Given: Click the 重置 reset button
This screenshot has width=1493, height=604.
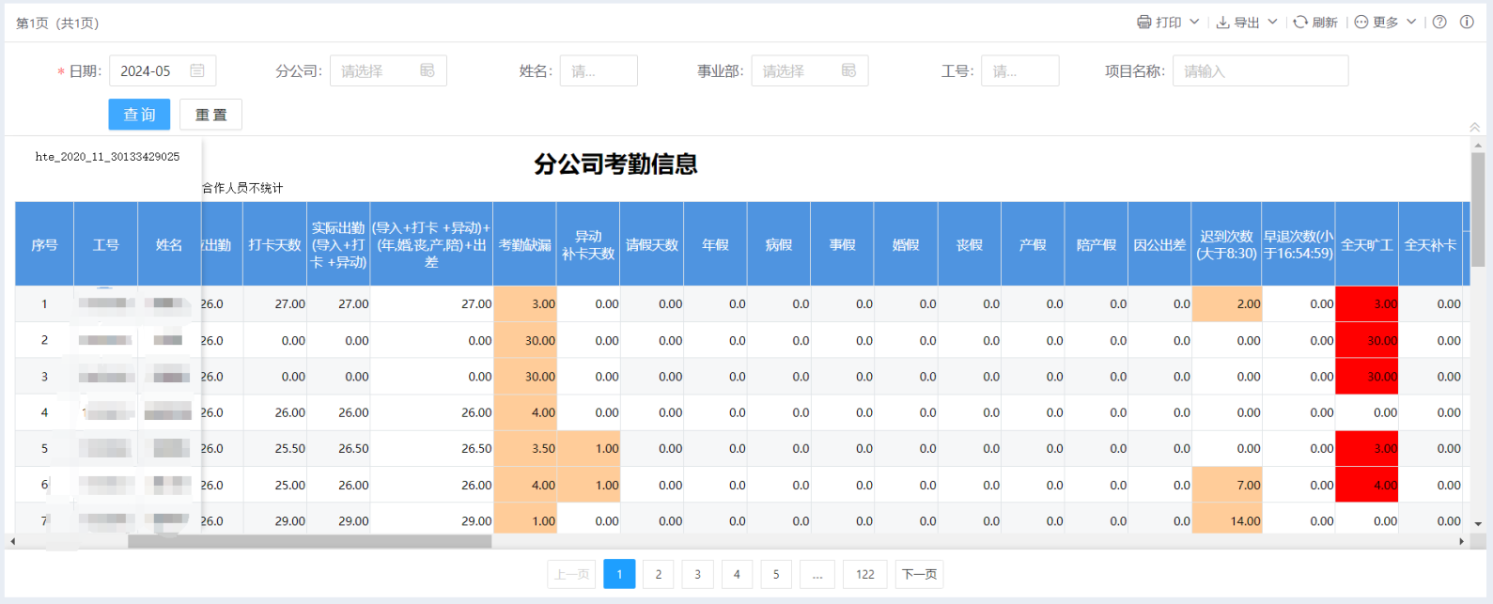Looking at the screenshot, I should [210, 115].
